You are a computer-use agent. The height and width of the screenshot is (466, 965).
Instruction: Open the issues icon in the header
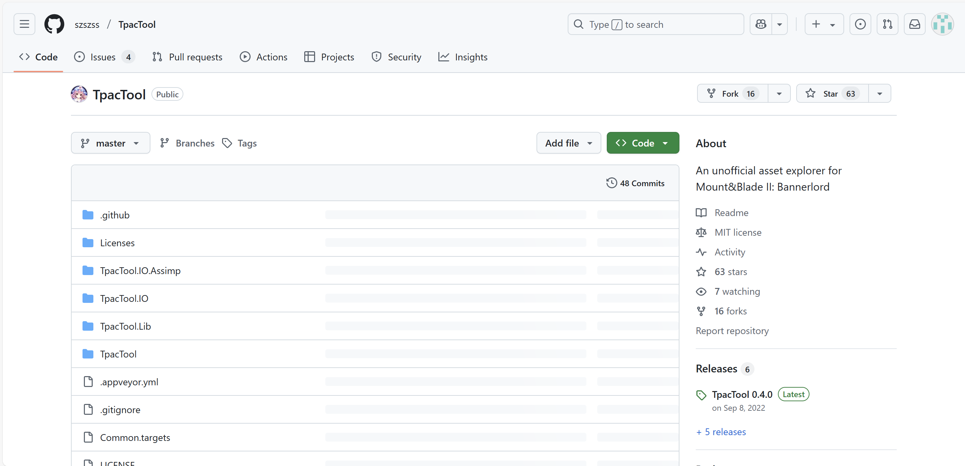(x=860, y=24)
